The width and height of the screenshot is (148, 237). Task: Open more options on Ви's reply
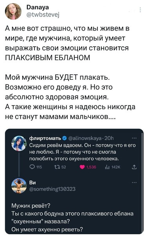pyautogui.click(x=134, y=182)
